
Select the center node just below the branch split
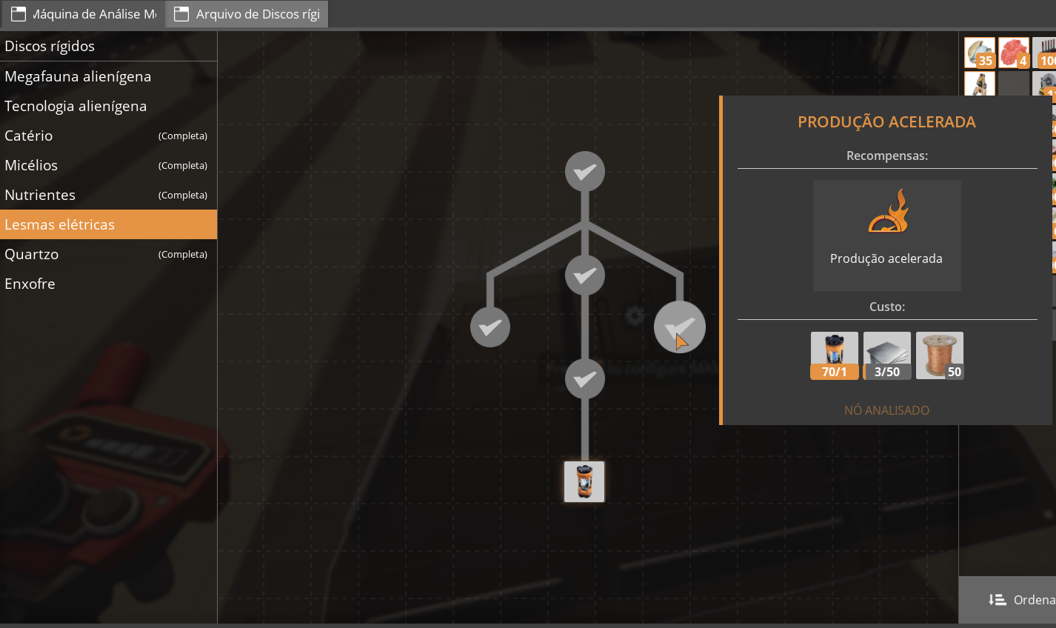[585, 275]
